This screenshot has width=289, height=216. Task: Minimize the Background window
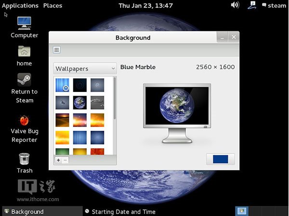222,37
